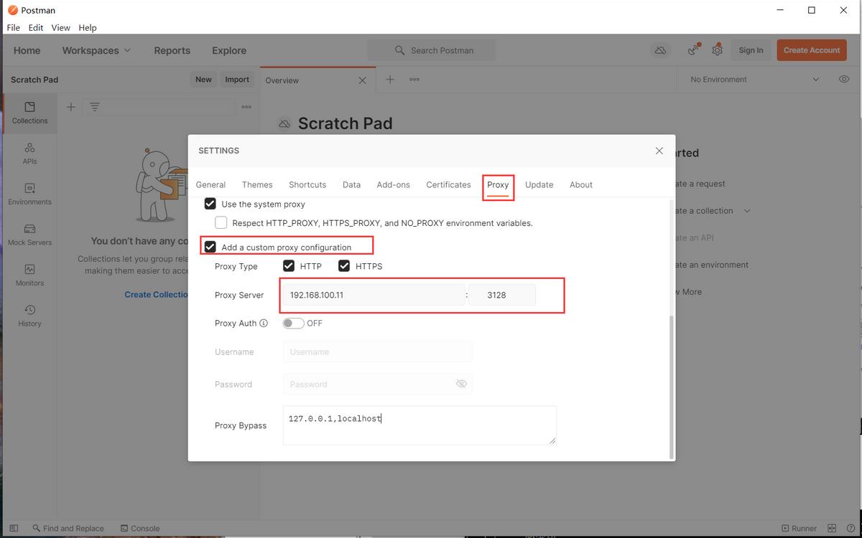Screen dimensions: 862x538
Task: Switch to the Data settings tab
Action: (x=351, y=184)
